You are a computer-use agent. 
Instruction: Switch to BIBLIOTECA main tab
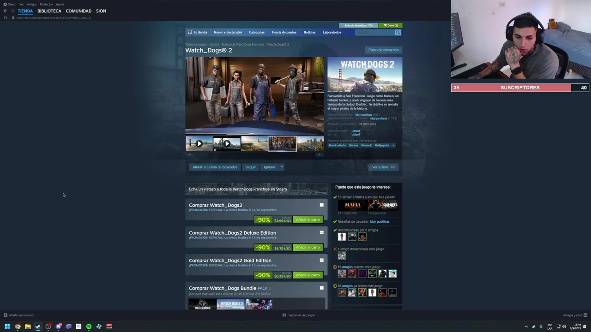49,11
